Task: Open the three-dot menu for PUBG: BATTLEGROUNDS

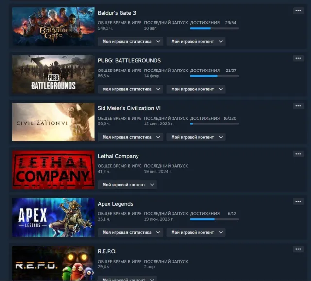Action: pos(298,58)
